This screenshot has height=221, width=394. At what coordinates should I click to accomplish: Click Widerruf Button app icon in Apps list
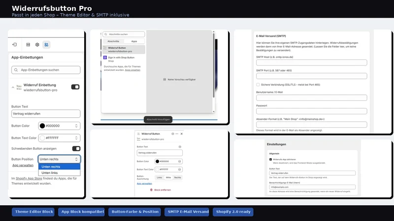[105, 48]
